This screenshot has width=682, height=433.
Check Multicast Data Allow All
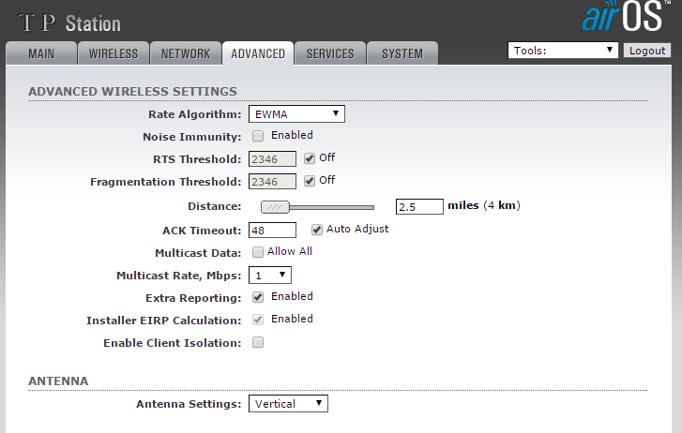(x=258, y=252)
